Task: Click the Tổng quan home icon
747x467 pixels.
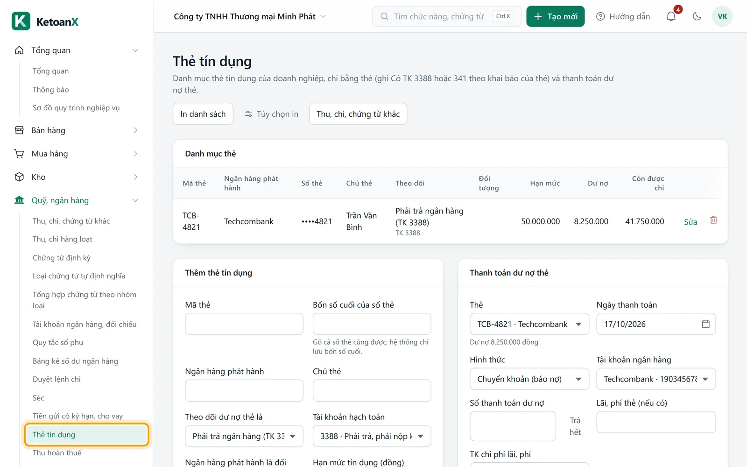Action: tap(19, 50)
